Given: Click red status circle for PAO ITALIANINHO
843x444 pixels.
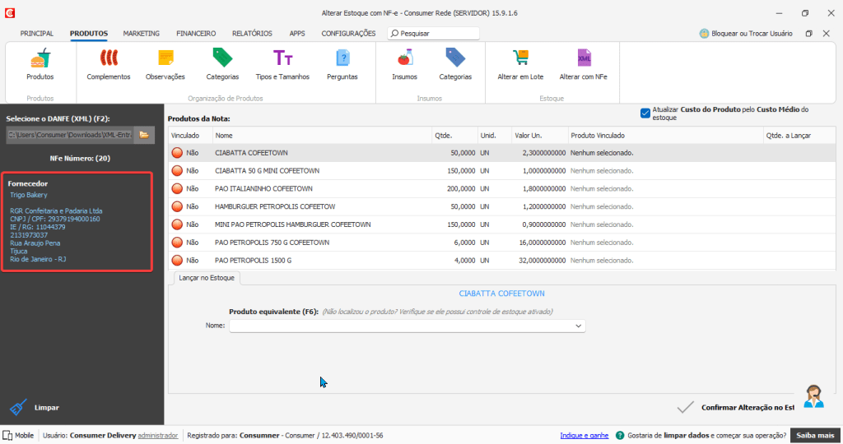Looking at the screenshot, I should point(177,188).
